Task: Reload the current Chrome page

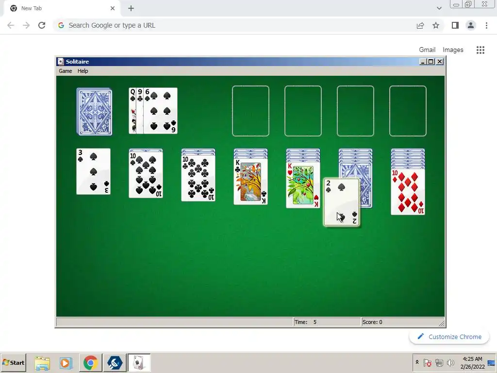Action: tap(42, 25)
